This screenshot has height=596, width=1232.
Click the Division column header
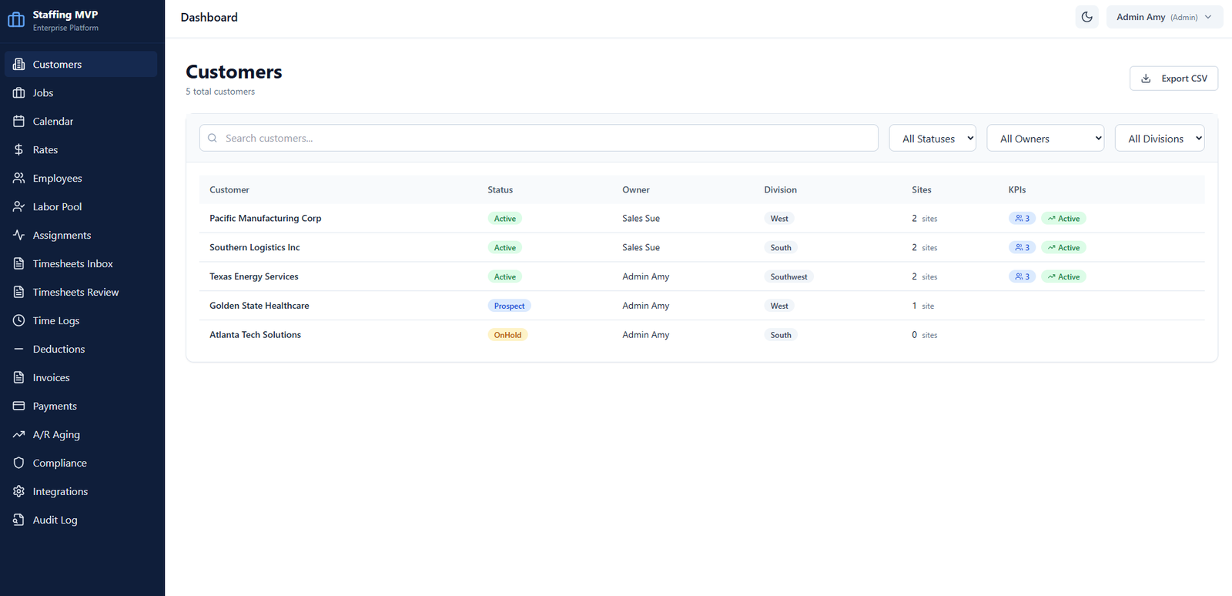[x=780, y=189]
